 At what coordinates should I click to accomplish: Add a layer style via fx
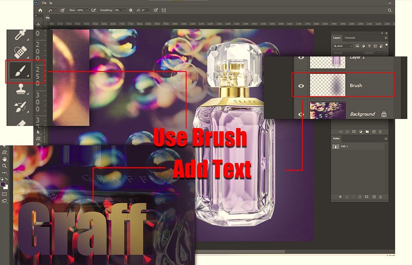(347, 132)
